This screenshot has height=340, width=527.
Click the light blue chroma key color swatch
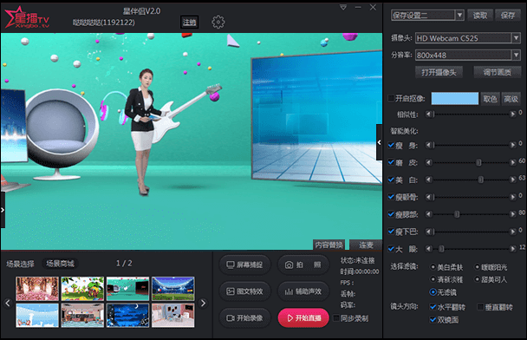(455, 99)
